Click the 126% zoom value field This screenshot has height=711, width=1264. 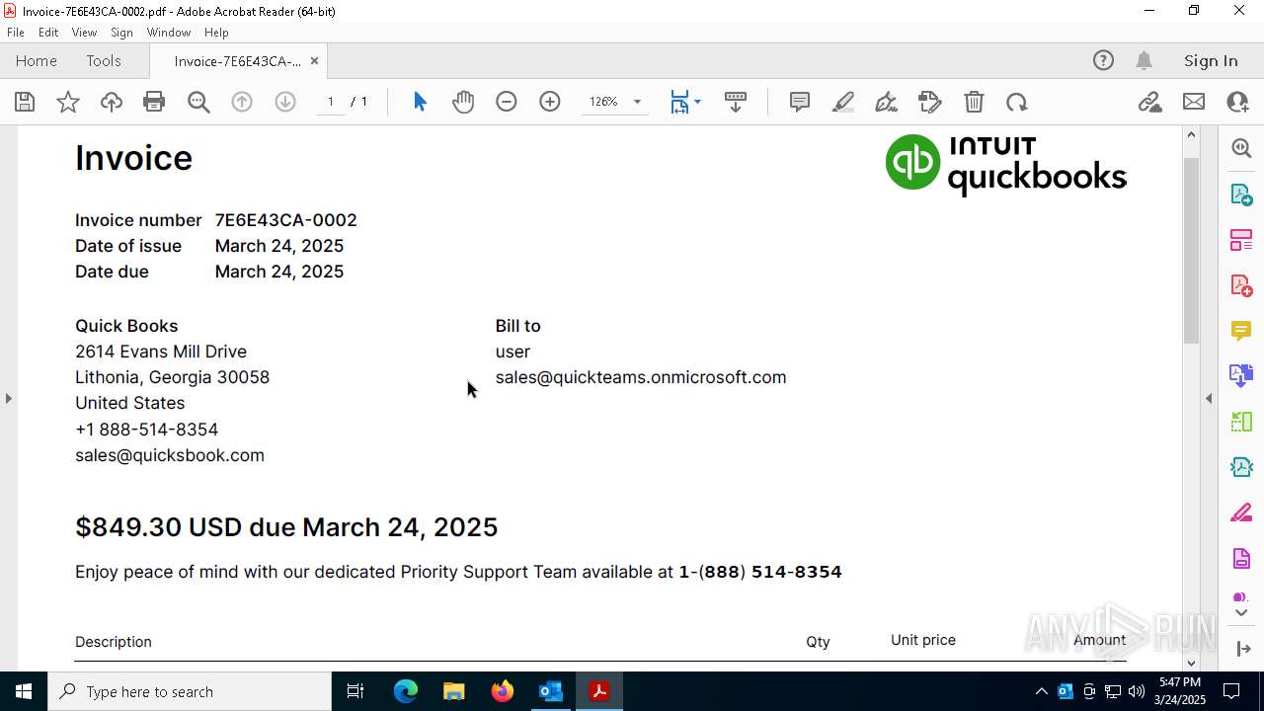(603, 102)
